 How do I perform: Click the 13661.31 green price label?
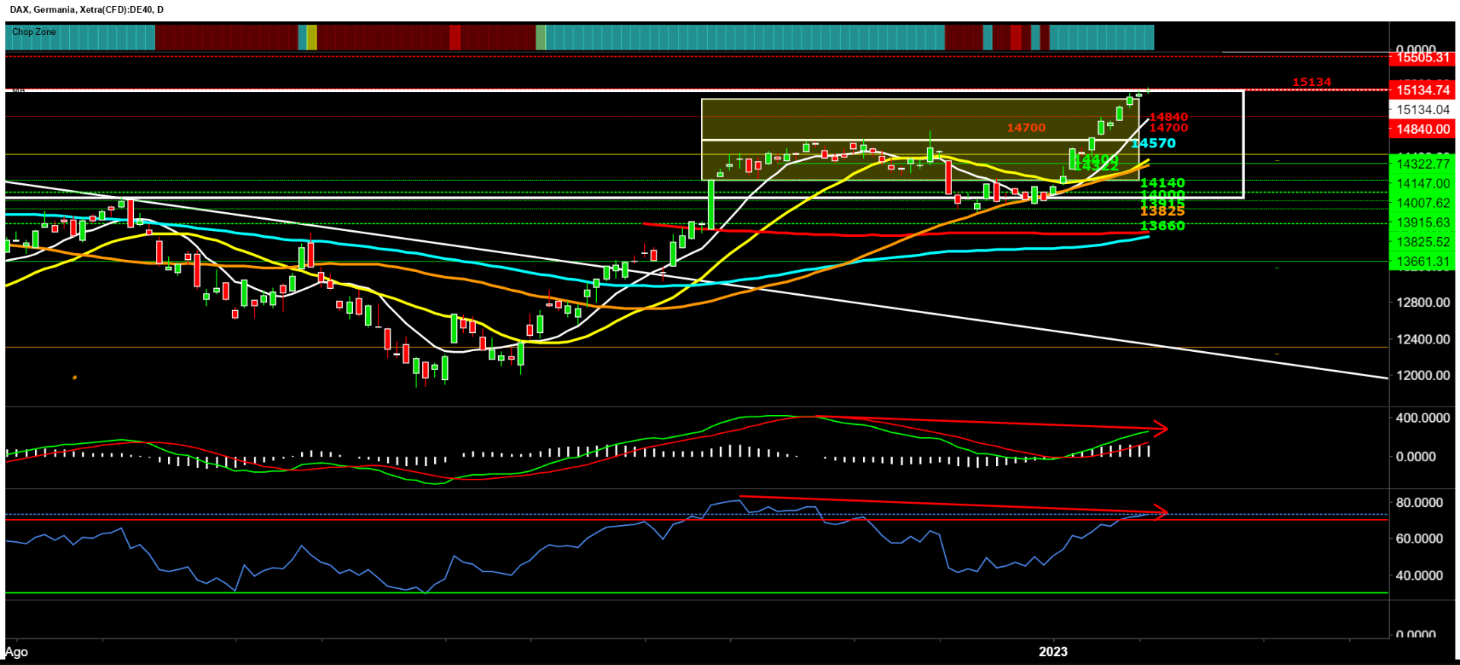[1422, 262]
